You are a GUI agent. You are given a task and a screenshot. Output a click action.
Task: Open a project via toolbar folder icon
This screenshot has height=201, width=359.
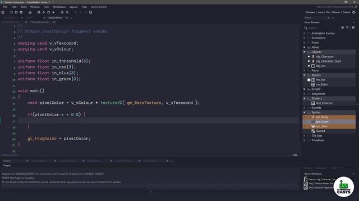coord(16,12)
